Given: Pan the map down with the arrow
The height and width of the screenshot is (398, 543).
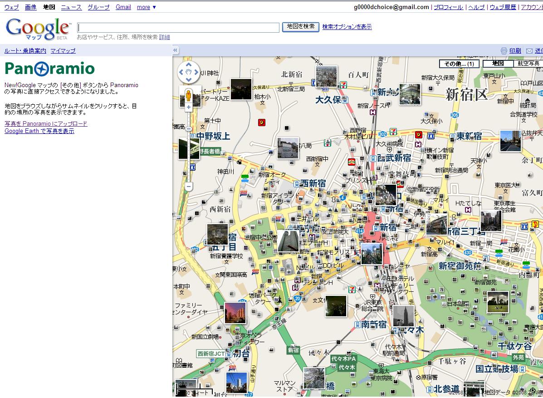Looking at the screenshot, I should click(x=189, y=80).
